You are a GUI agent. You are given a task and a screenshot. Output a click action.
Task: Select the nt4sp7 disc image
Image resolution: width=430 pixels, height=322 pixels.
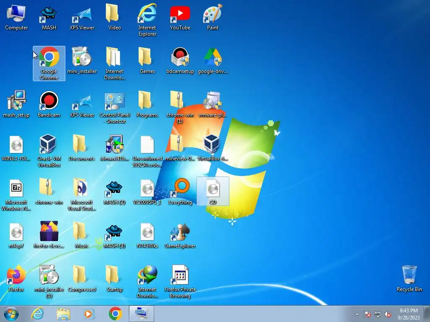[x=16, y=235]
